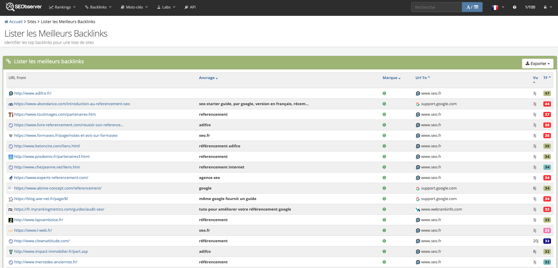This screenshot has width=558, height=268.
Task: Click the 1/100 credits counter
Action: (x=530, y=7)
